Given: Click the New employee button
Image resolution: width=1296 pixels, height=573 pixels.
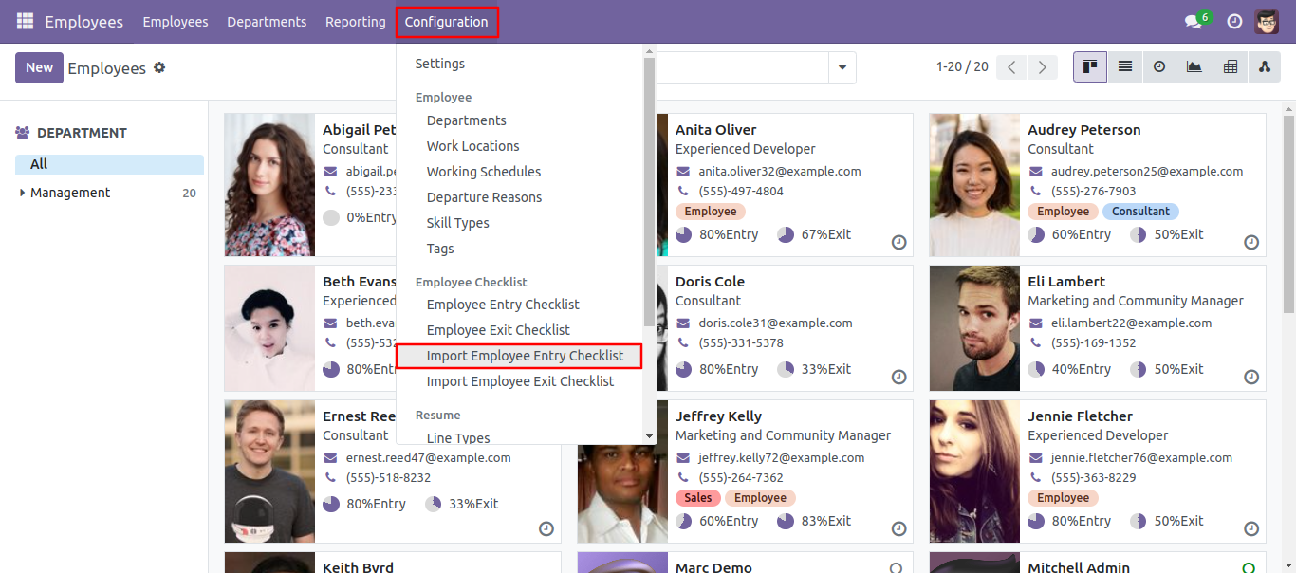Looking at the screenshot, I should [x=39, y=67].
